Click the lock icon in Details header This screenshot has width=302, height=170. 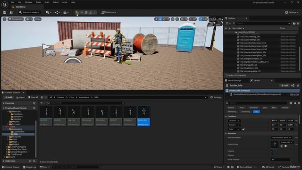tap(298, 85)
